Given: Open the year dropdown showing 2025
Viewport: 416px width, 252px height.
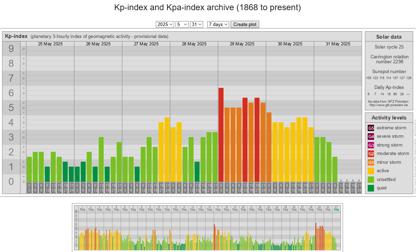Looking at the screenshot, I should coord(165,24).
